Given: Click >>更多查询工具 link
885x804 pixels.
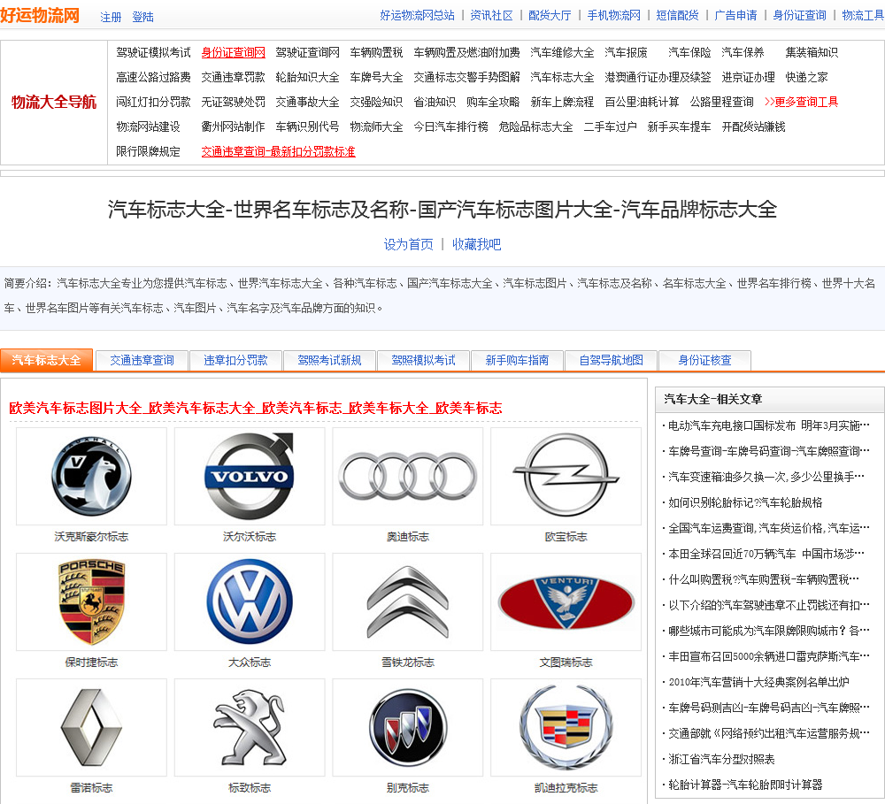Looking at the screenshot, I should pyautogui.click(x=801, y=102).
